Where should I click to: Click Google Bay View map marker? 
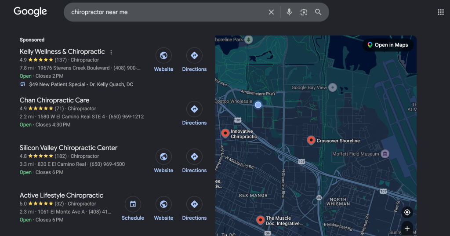[x=332, y=87]
